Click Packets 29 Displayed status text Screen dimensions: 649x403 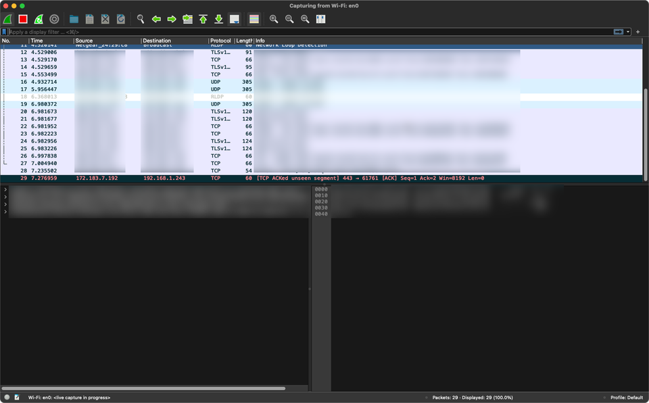[x=473, y=397]
